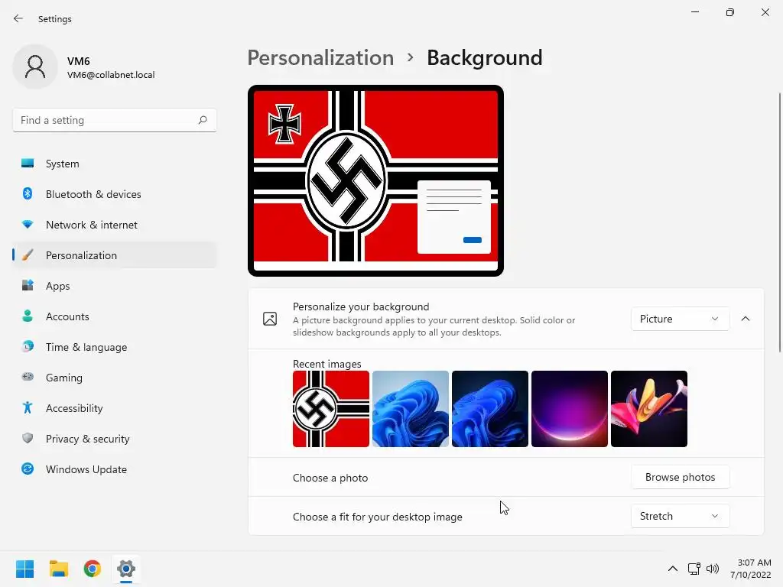
Task: Select Personalization in the sidebar
Action: 115,255
